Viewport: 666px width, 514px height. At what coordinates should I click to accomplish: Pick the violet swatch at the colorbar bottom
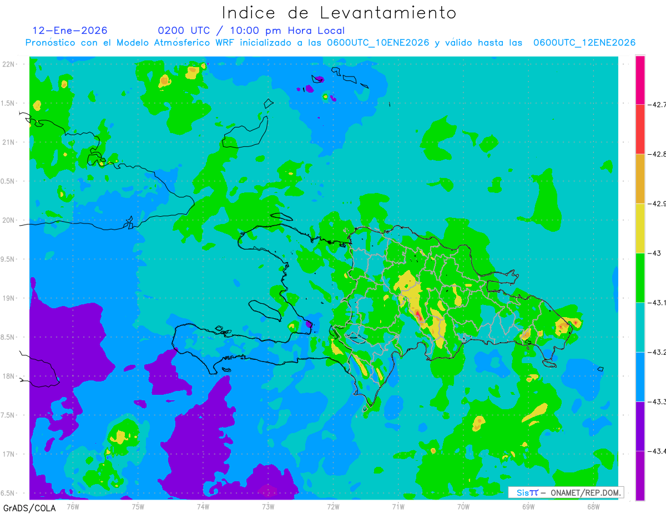tap(640, 476)
